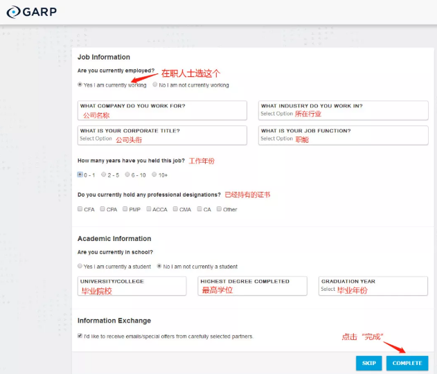Check the CFA designation checkbox
The width and height of the screenshot is (437, 374).
[x=80, y=209]
